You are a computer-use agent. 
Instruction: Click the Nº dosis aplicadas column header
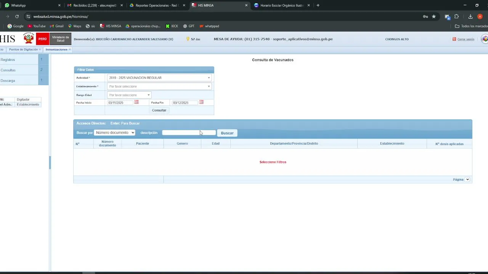coord(449,144)
